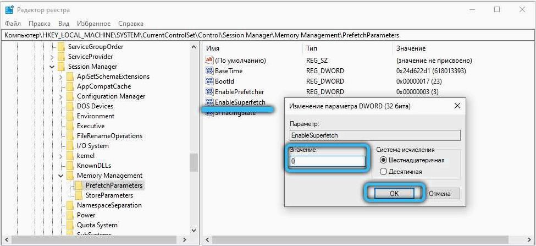Select the Шестнадцатеричная radio button

tap(383, 160)
